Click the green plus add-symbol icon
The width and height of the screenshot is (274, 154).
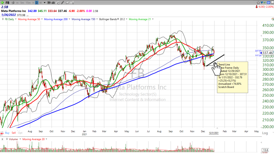coord(2,3)
